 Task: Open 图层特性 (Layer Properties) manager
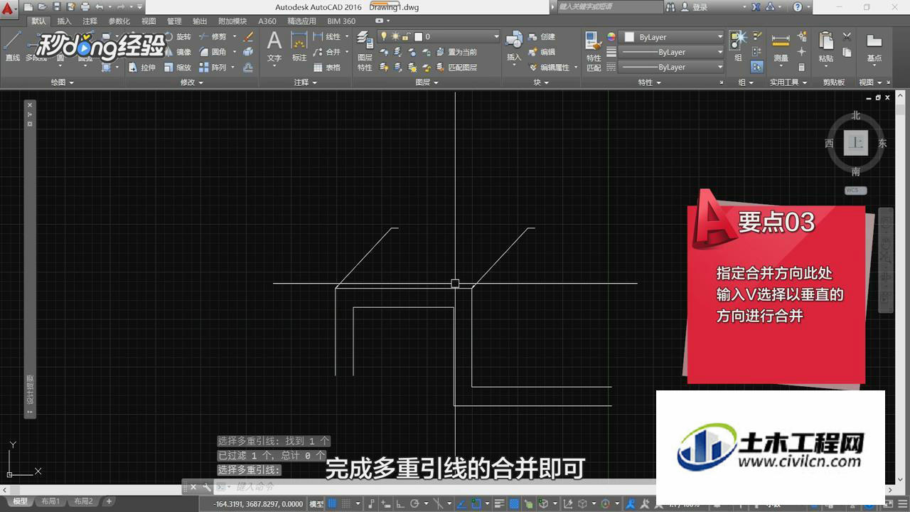tap(365, 51)
